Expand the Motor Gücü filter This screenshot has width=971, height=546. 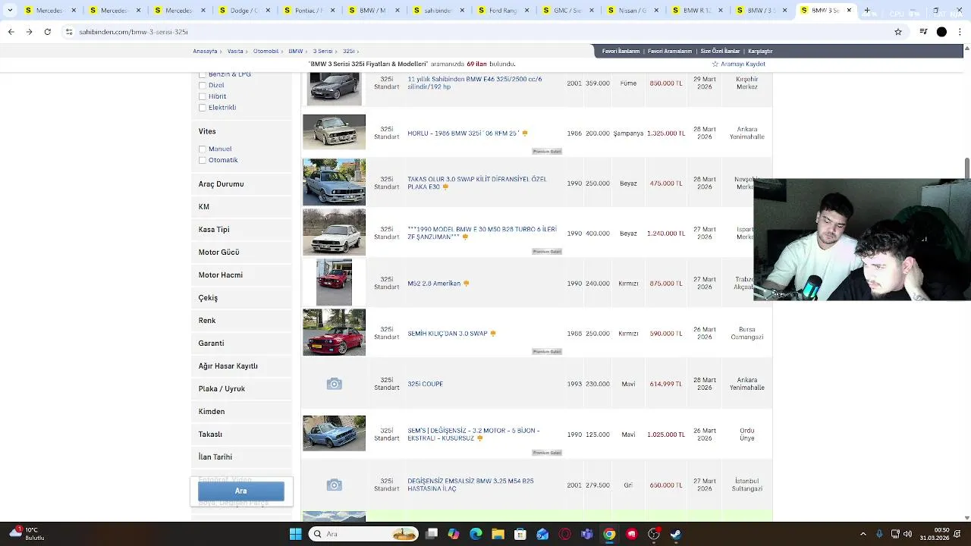(241, 253)
